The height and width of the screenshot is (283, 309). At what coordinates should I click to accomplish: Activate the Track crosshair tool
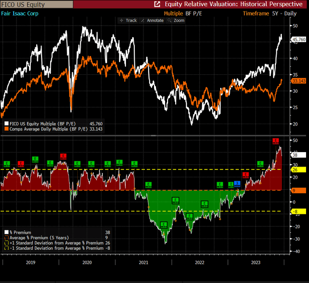[x=128, y=20]
